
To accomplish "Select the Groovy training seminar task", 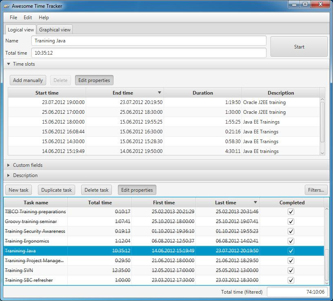I will [x=164, y=221].
